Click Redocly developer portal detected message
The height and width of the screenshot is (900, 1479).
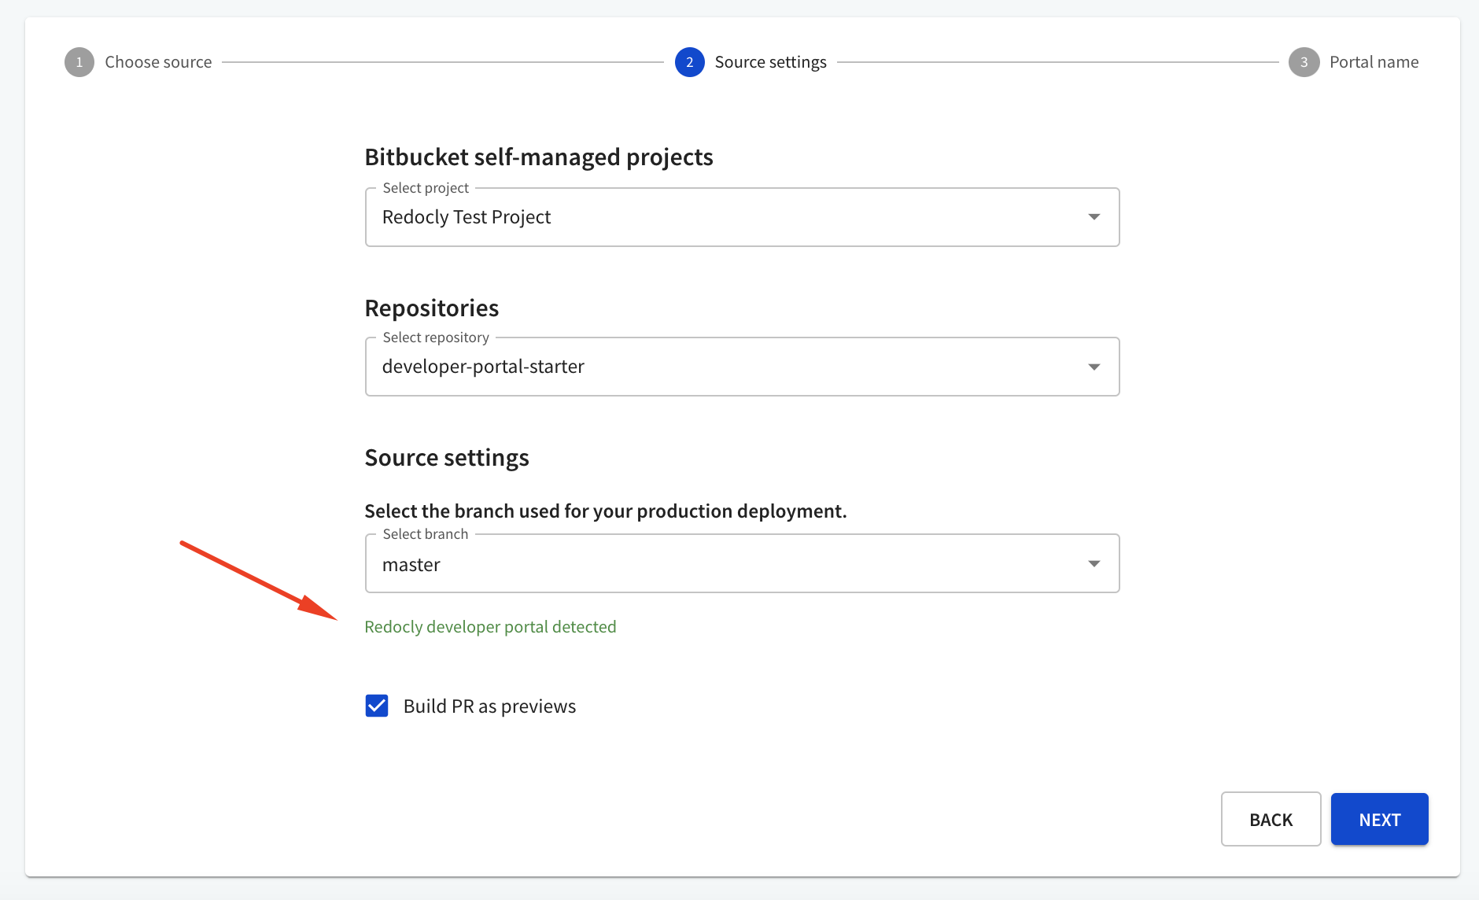[x=490, y=627]
